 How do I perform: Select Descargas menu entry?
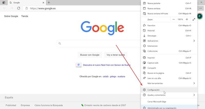click(169, 36)
